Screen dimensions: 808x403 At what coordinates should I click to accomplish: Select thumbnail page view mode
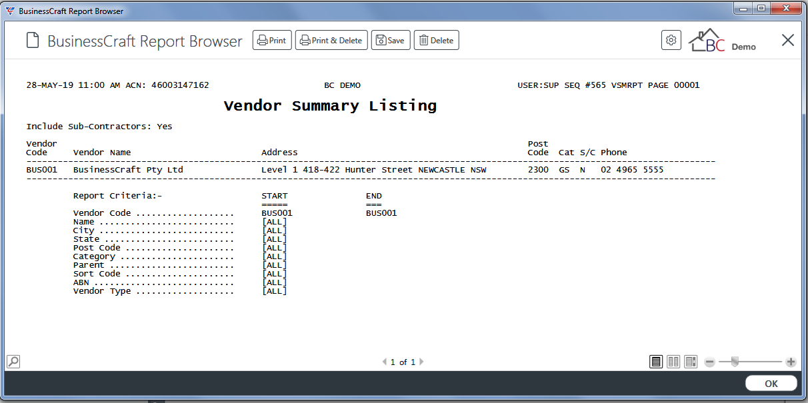click(x=691, y=362)
